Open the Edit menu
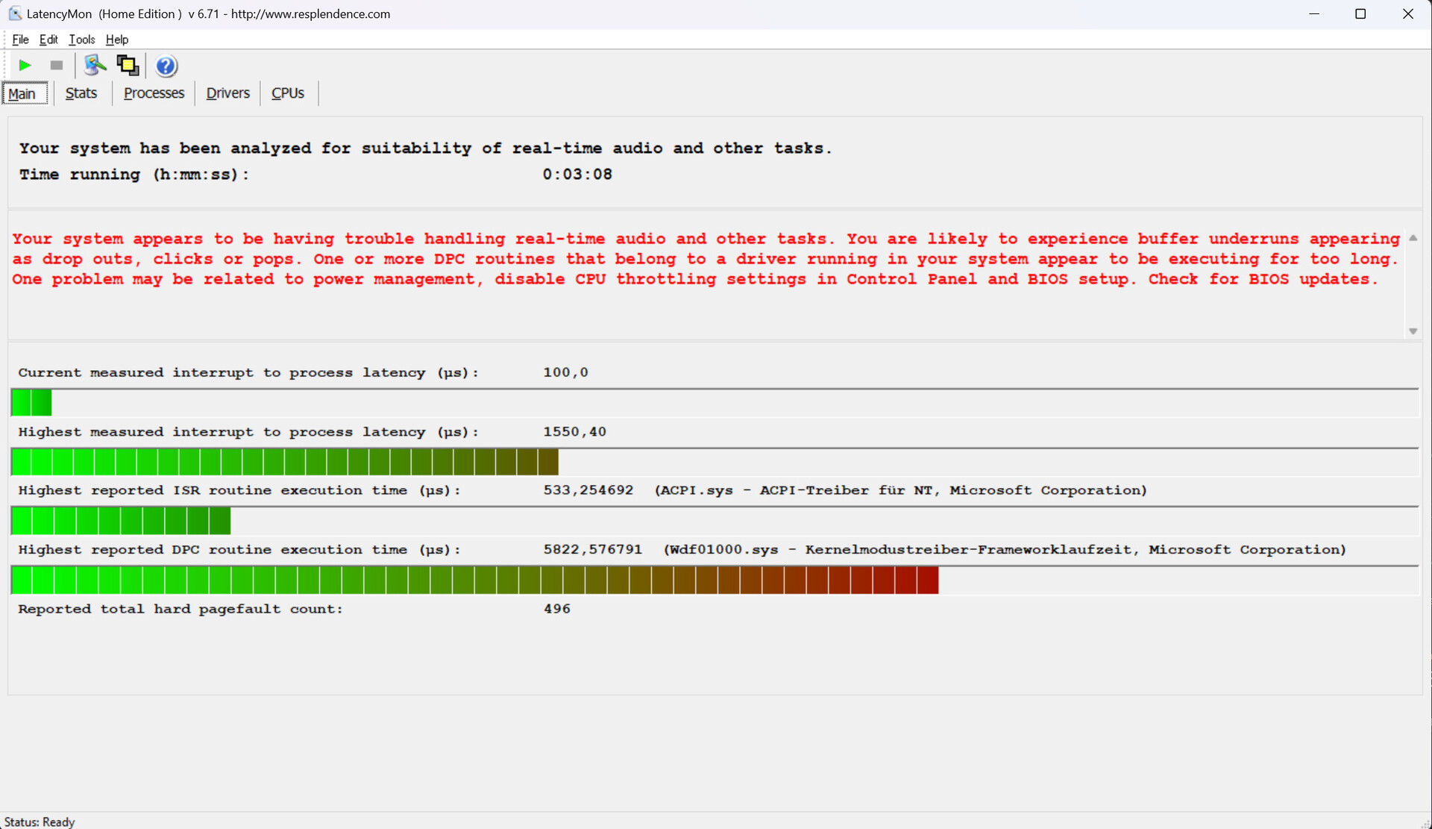Viewport: 1432px width, 829px height. 48,40
